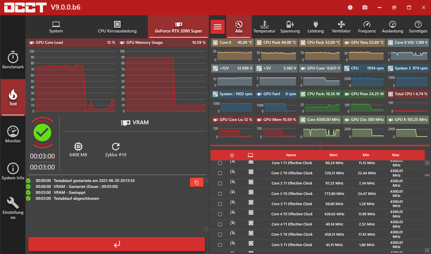
Task: Check Core 4 T0 Effective Clock checkbox
Action: 220,214
